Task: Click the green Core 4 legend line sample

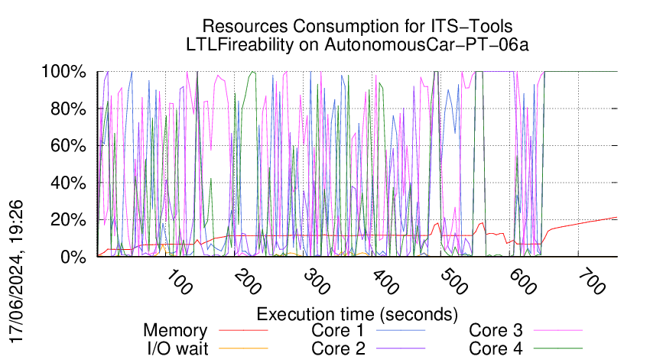Action: [x=558, y=348]
